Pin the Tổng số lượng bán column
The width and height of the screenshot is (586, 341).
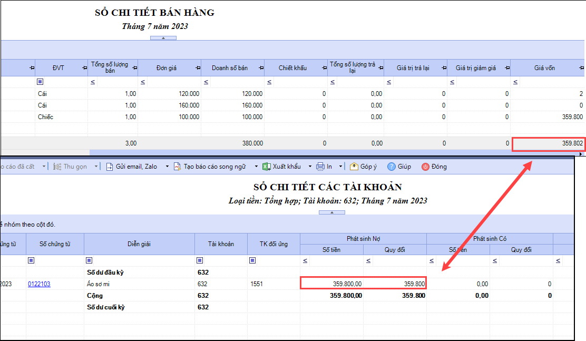point(135,68)
